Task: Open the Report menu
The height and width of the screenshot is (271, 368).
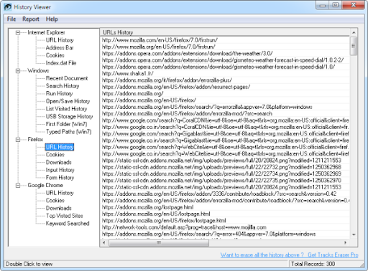Action: (31, 19)
